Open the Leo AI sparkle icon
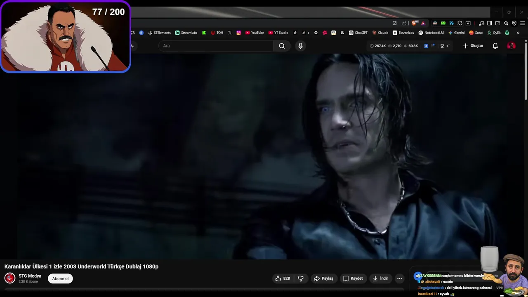Screen dimensions: 528x297 tap(506, 23)
